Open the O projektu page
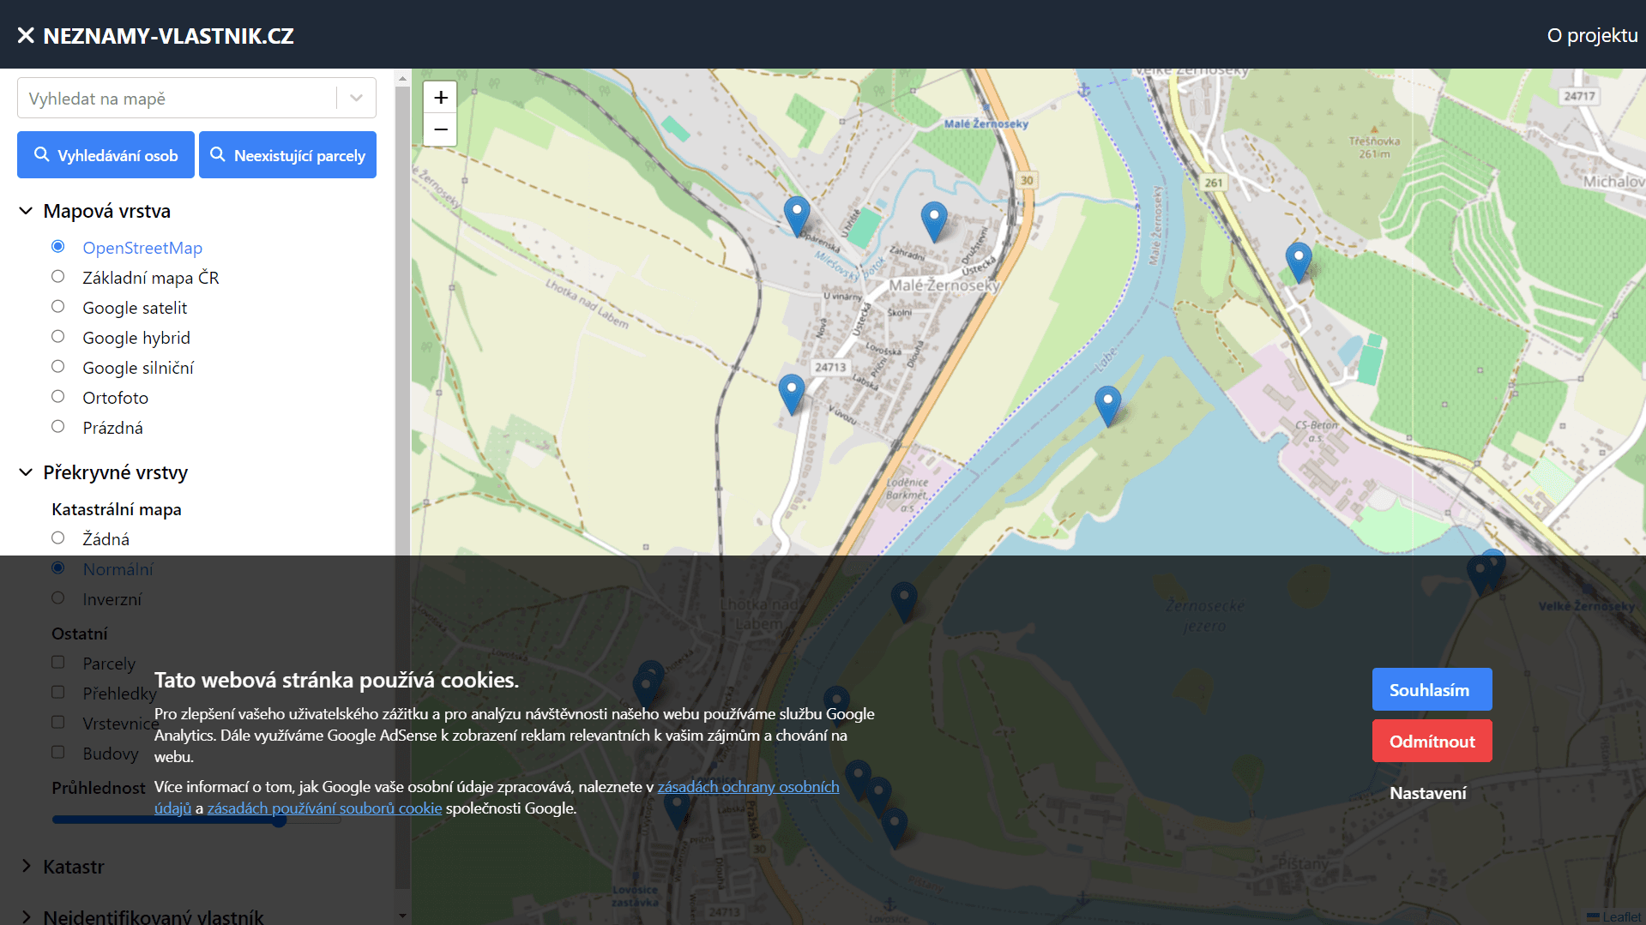 pos(1591,35)
